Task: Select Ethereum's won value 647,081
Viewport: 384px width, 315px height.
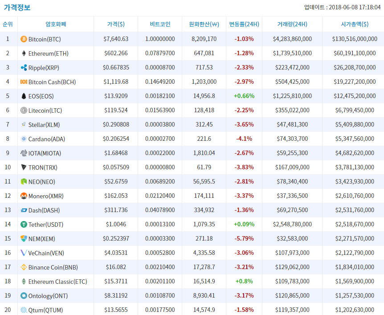Action: tap(204, 53)
